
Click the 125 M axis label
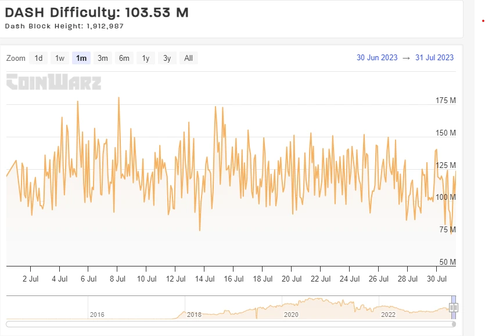click(x=446, y=165)
